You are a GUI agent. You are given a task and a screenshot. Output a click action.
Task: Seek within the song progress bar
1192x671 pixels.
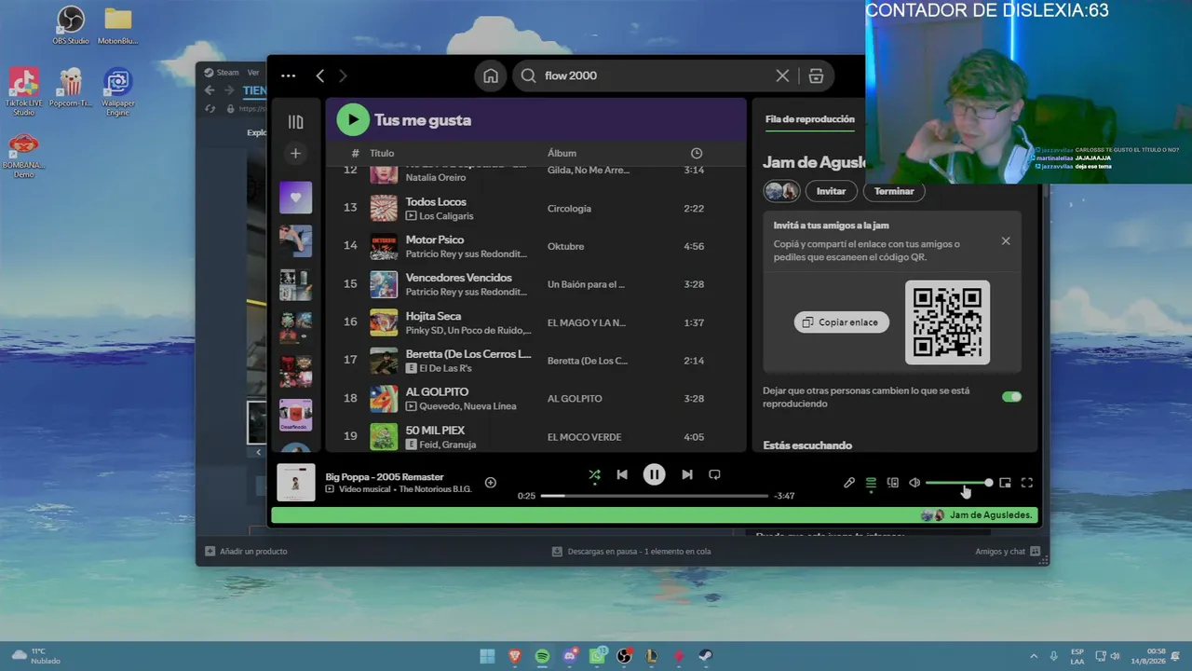point(655,496)
